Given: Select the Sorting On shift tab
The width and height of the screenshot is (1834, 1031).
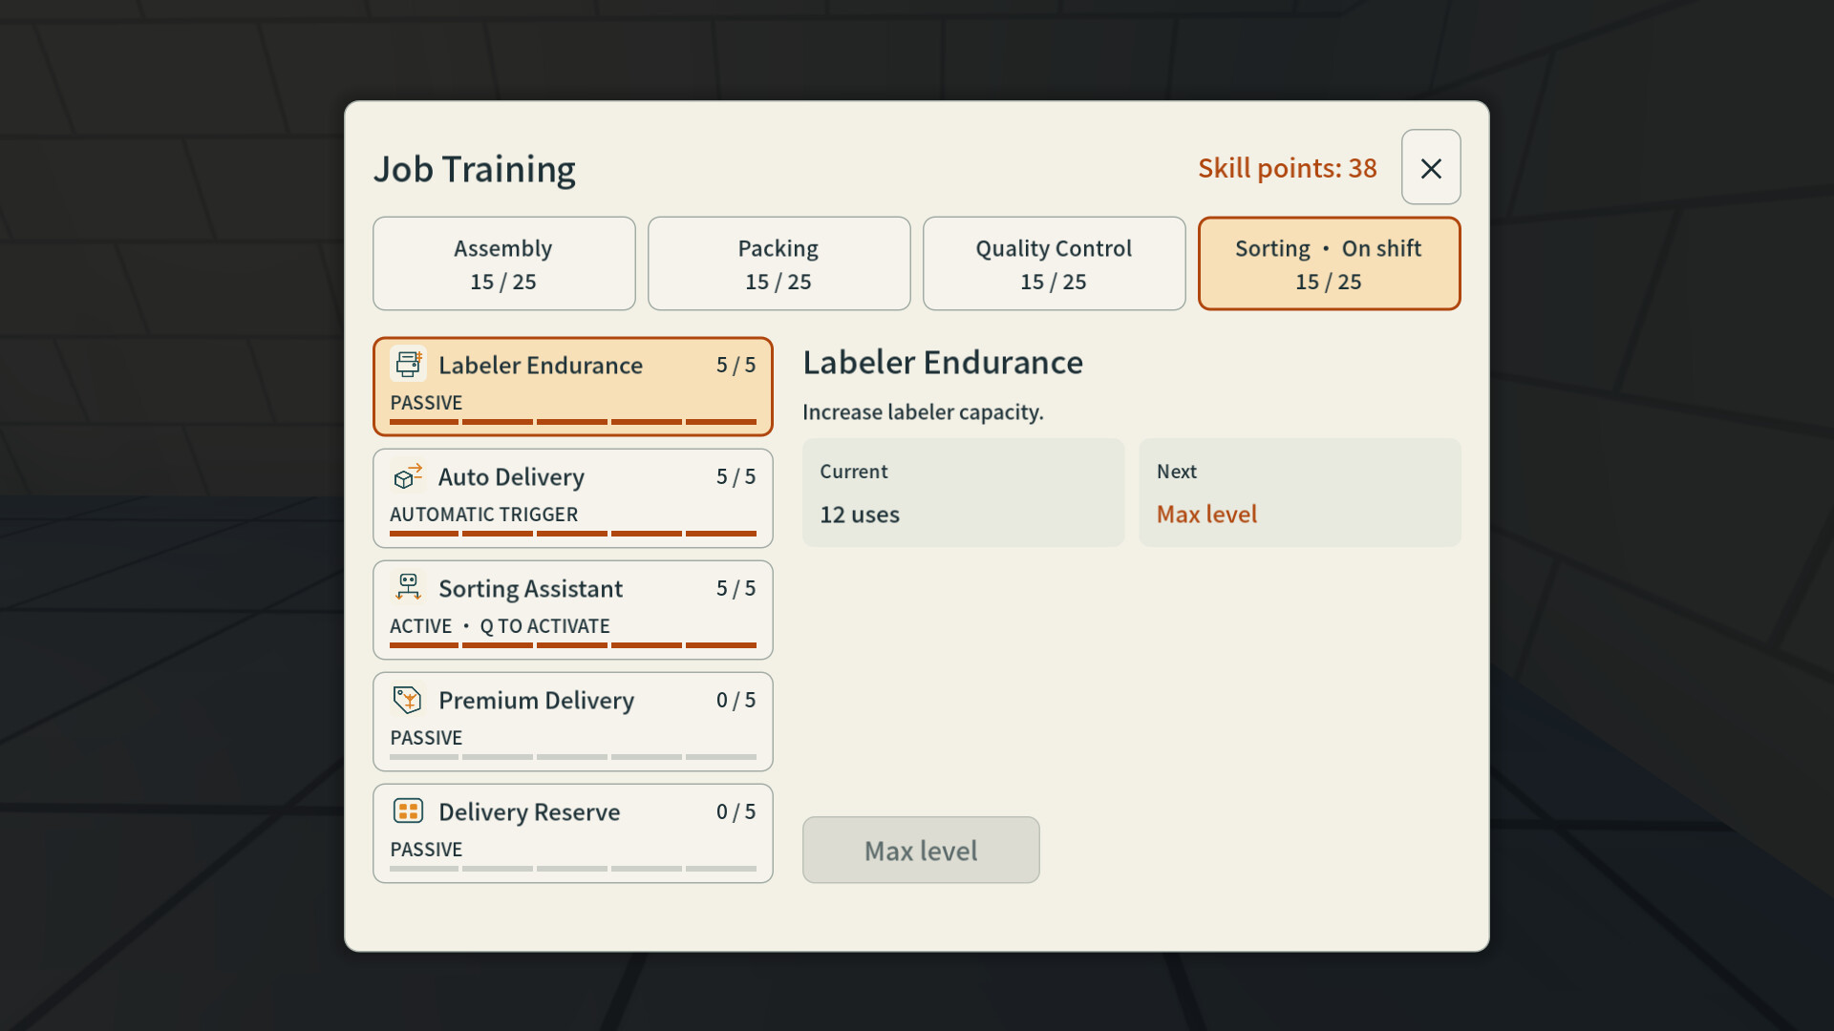Looking at the screenshot, I should pyautogui.click(x=1329, y=263).
